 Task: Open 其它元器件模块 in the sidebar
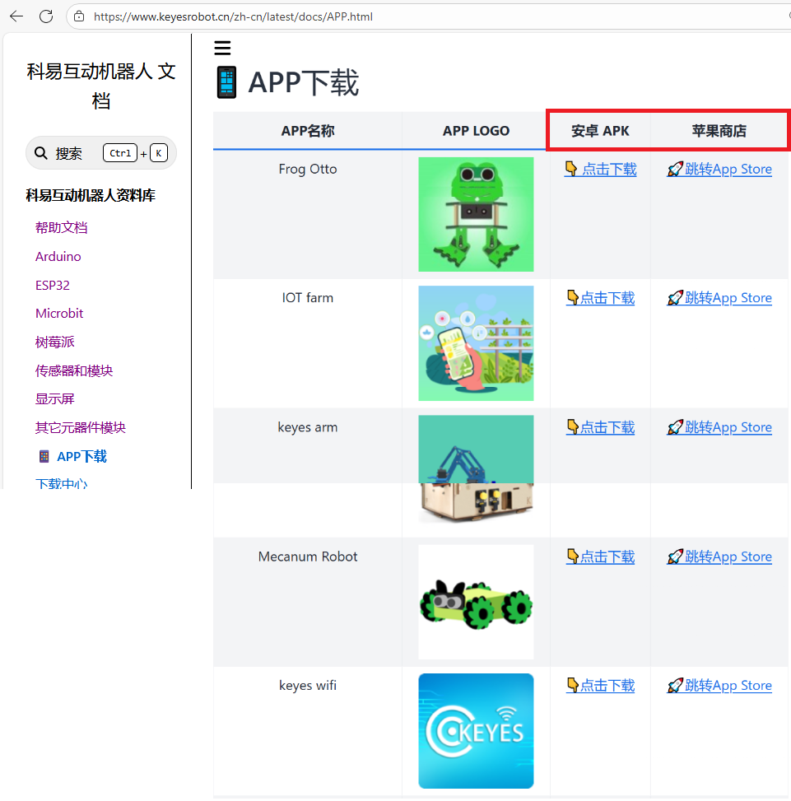(x=80, y=427)
